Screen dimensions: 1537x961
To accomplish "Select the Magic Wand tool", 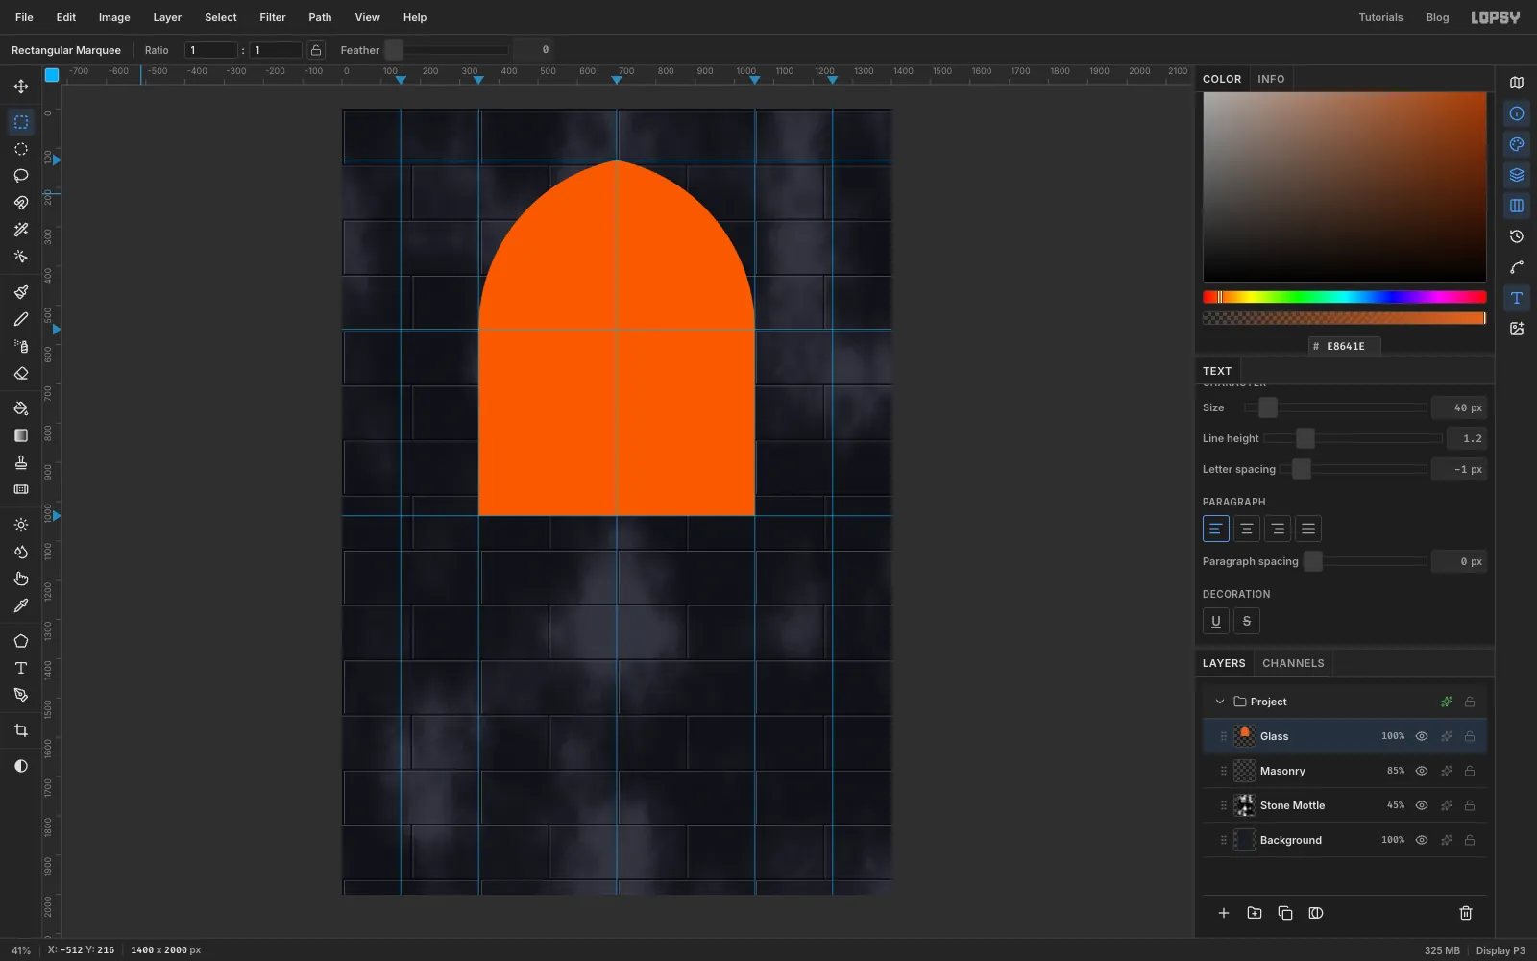I will click(21, 230).
